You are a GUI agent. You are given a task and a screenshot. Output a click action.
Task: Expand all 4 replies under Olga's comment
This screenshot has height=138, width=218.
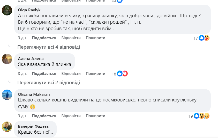coord(49,47)
